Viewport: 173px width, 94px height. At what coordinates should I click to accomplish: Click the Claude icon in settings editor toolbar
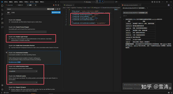pos(54,5)
